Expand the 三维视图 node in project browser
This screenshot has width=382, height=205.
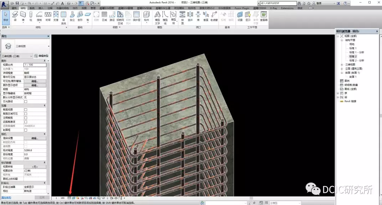(x=342, y=65)
